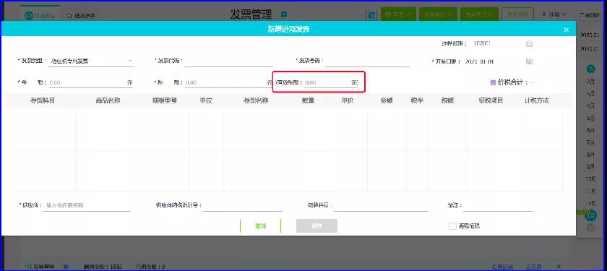
Task: Click the 备注 remarks input field
Action: coord(498,205)
